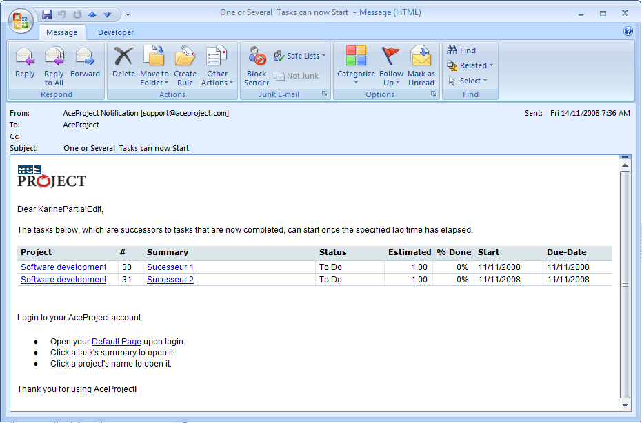Click the Not Junk button
This screenshot has height=423, width=642.
(x=297, y=76)
